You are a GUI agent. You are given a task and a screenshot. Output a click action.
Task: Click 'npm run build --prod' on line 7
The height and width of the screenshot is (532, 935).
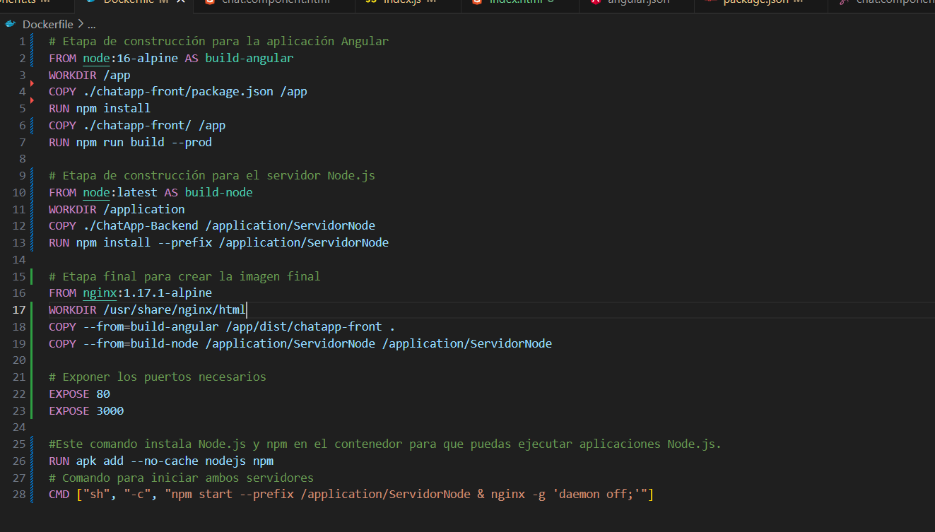click(x=144, y=142)
